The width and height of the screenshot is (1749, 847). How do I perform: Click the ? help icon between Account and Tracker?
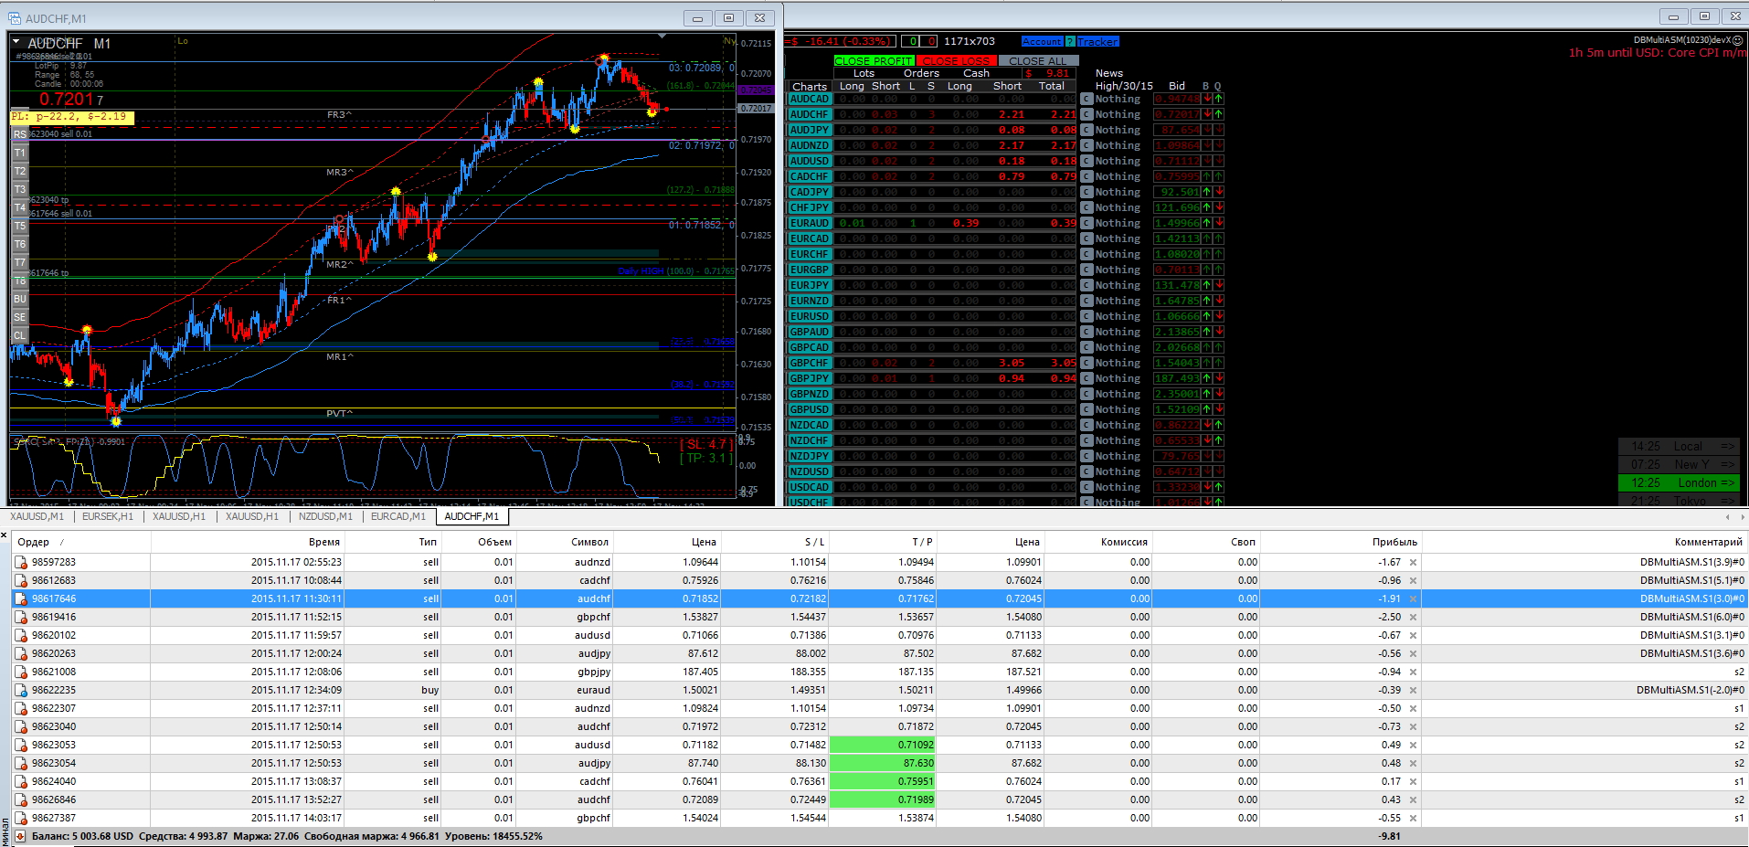pyautogui.click(x=1070, y=41)
